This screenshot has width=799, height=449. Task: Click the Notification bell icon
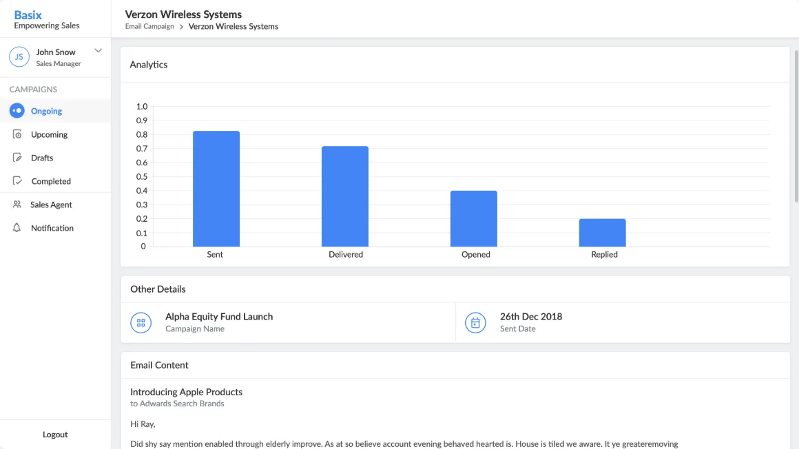pos(17,228)
